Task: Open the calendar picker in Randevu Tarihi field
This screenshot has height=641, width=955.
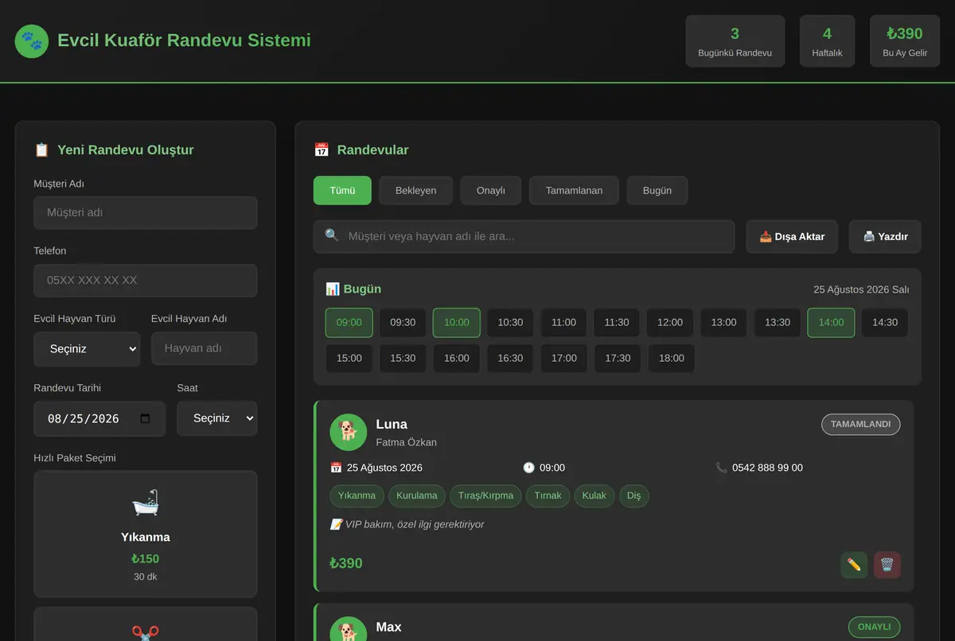Action: (145, 418)
